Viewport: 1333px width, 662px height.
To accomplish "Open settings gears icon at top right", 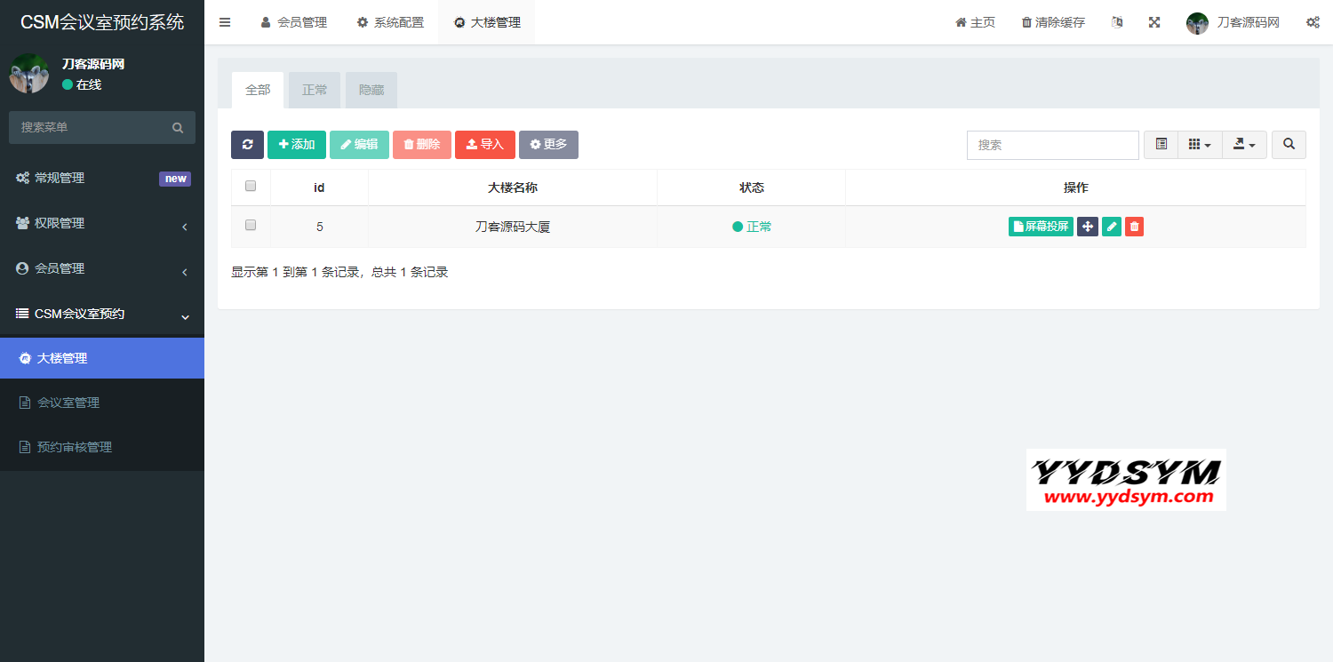I will tap(1313, 22).
